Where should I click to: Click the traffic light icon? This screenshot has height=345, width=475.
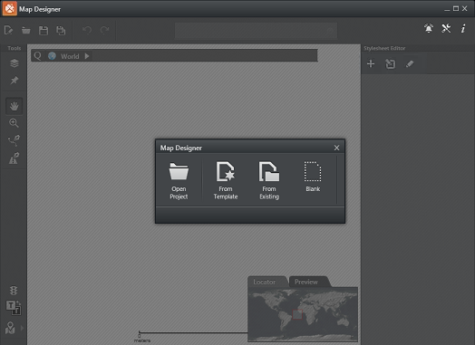(14, 291)
